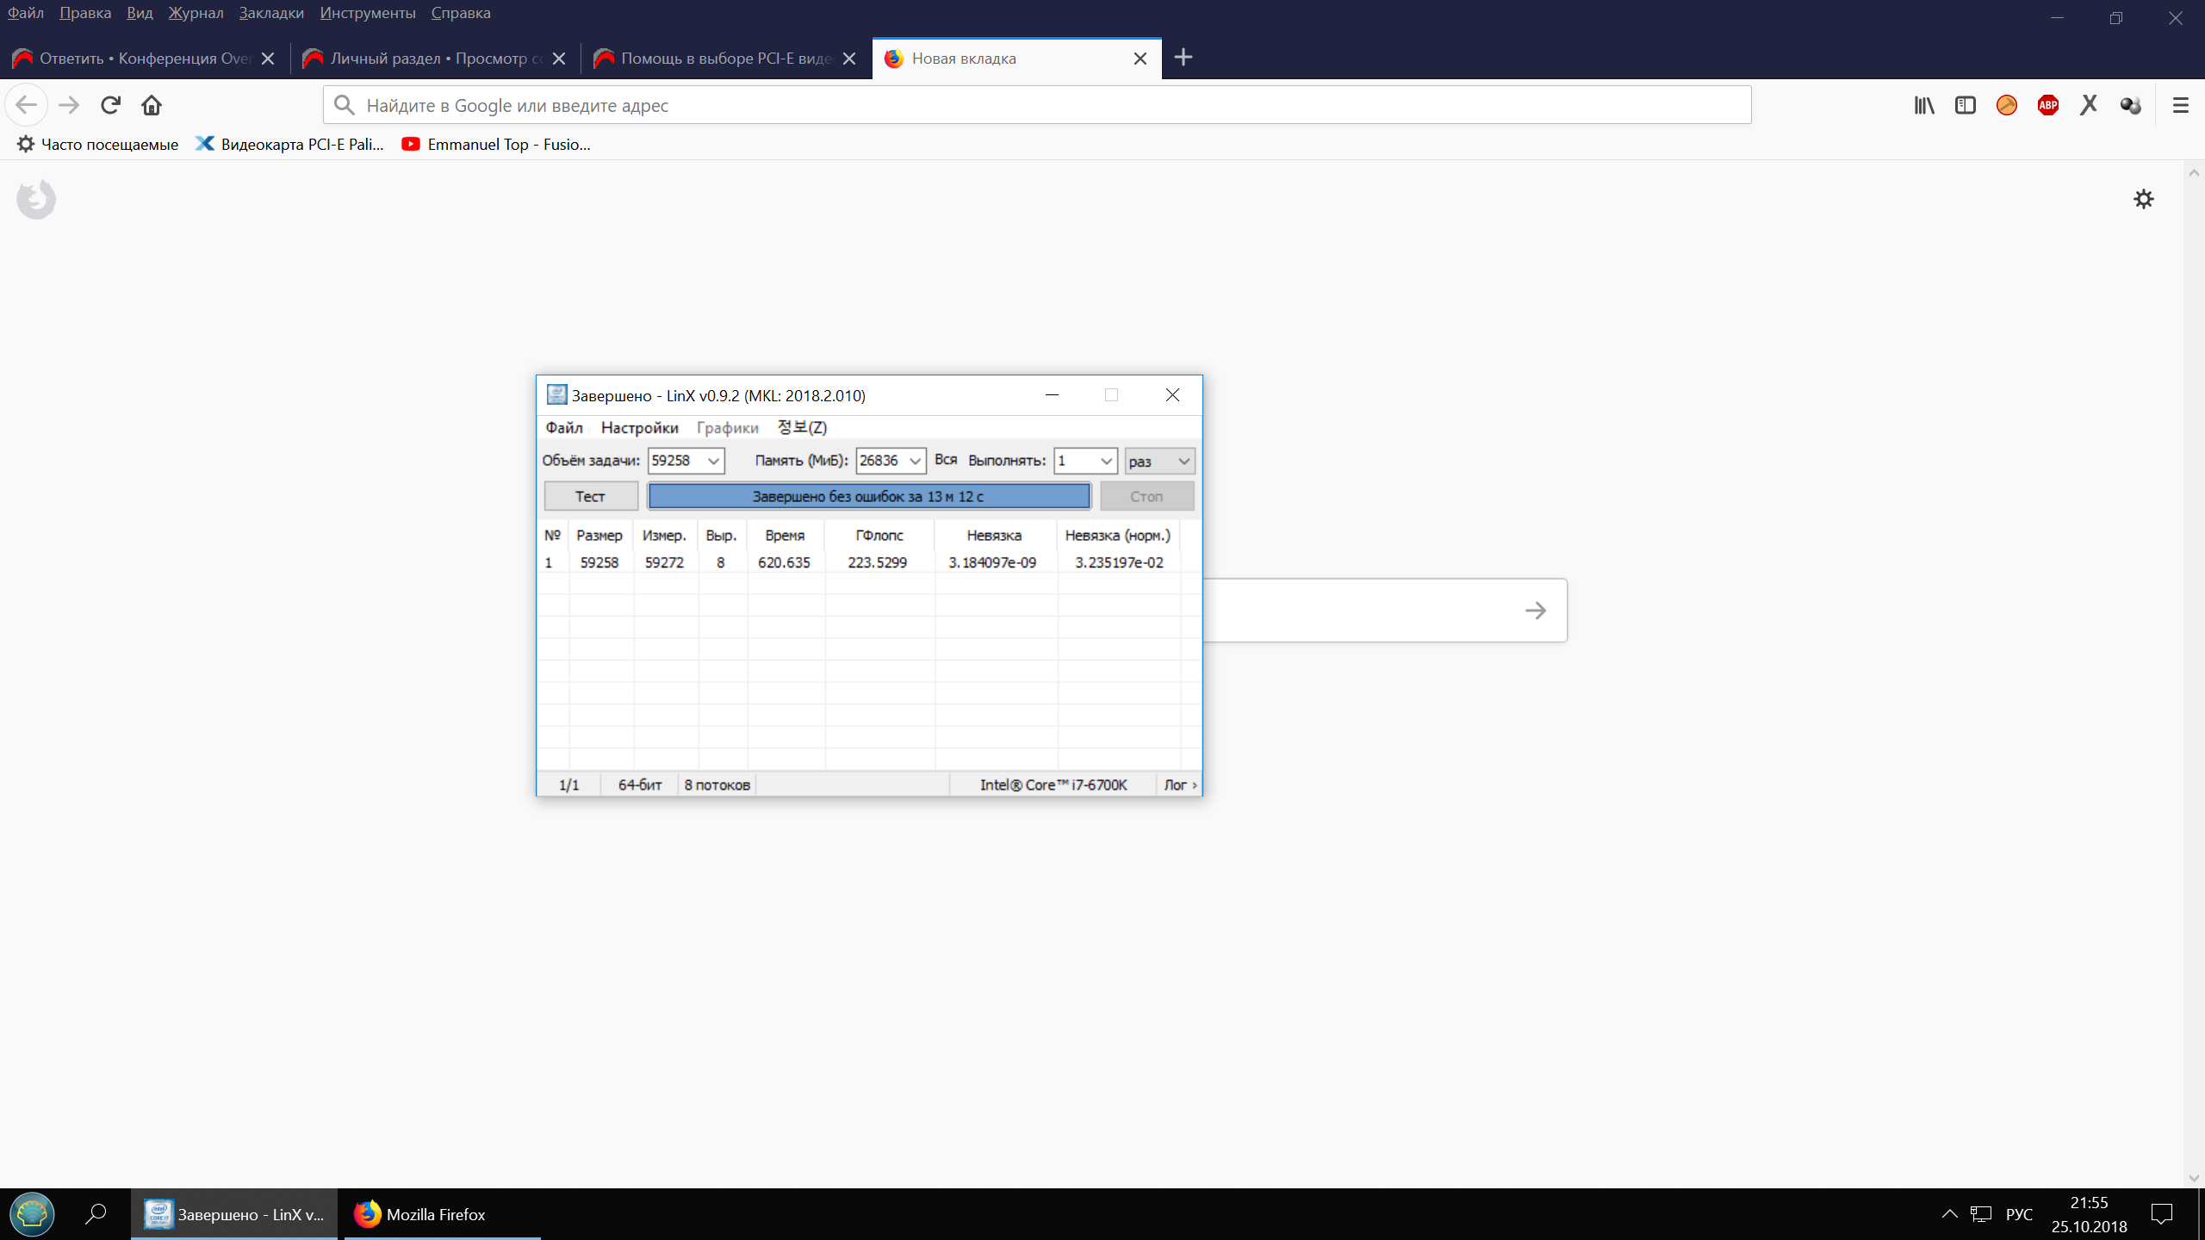The width and height of the screenshot is (2205, 1240).
Task: Expand the Выполнять count dropdown
Action: click(x=1106, y=462)
